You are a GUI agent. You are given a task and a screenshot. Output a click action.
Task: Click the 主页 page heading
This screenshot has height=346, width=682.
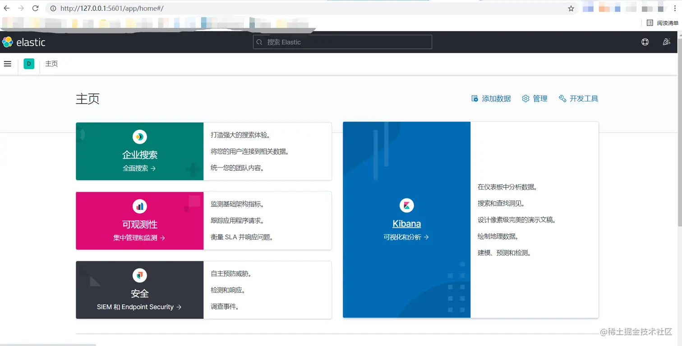point(88,99)
